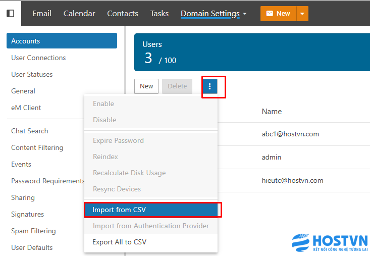Select the abc1@hostvn.com user row
This screenshot has height=256, width=370.
(290, 134)
